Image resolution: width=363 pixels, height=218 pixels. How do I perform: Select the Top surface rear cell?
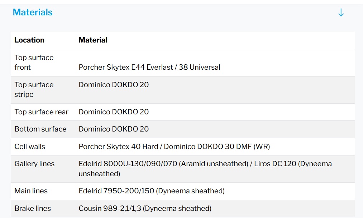click(x=41, y=112)
